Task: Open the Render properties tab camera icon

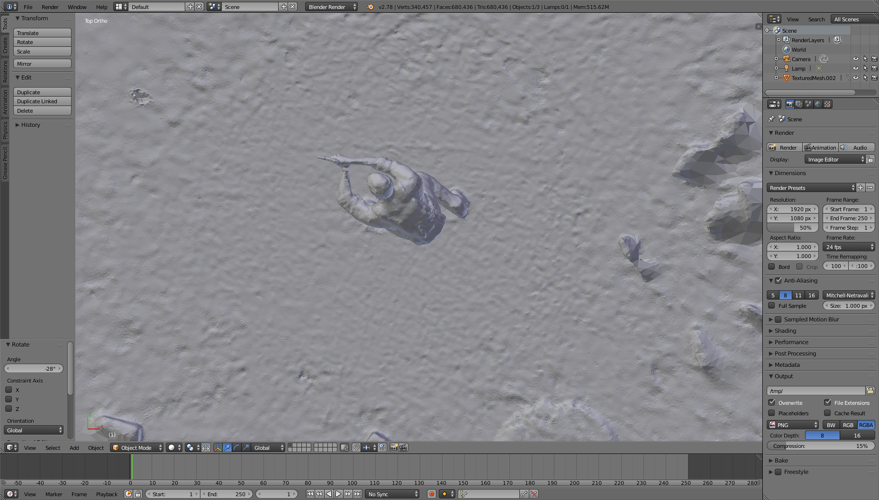Action: tap(790, 104)
